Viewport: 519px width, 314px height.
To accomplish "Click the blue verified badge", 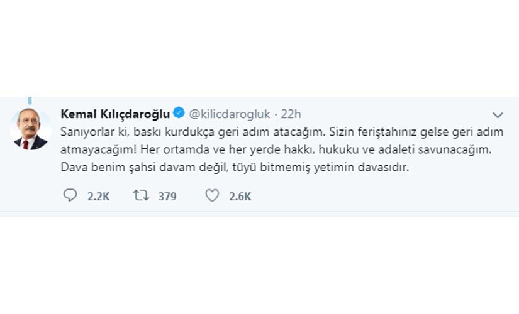I will pos(179,114).
